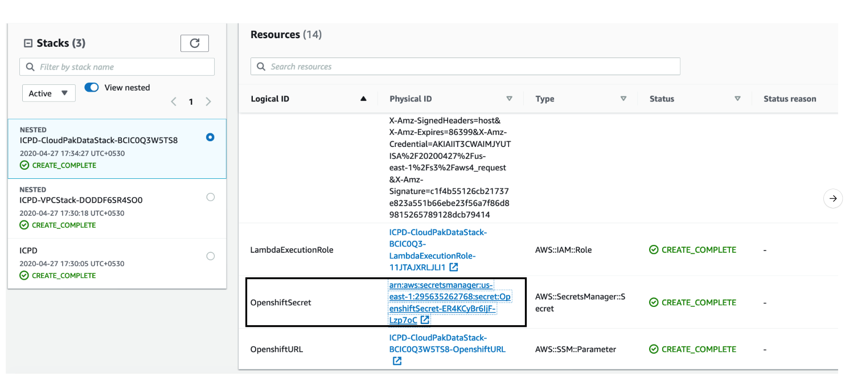Refresh the stacks list
This screenshot has height=381, width=845.
[194, 43]
